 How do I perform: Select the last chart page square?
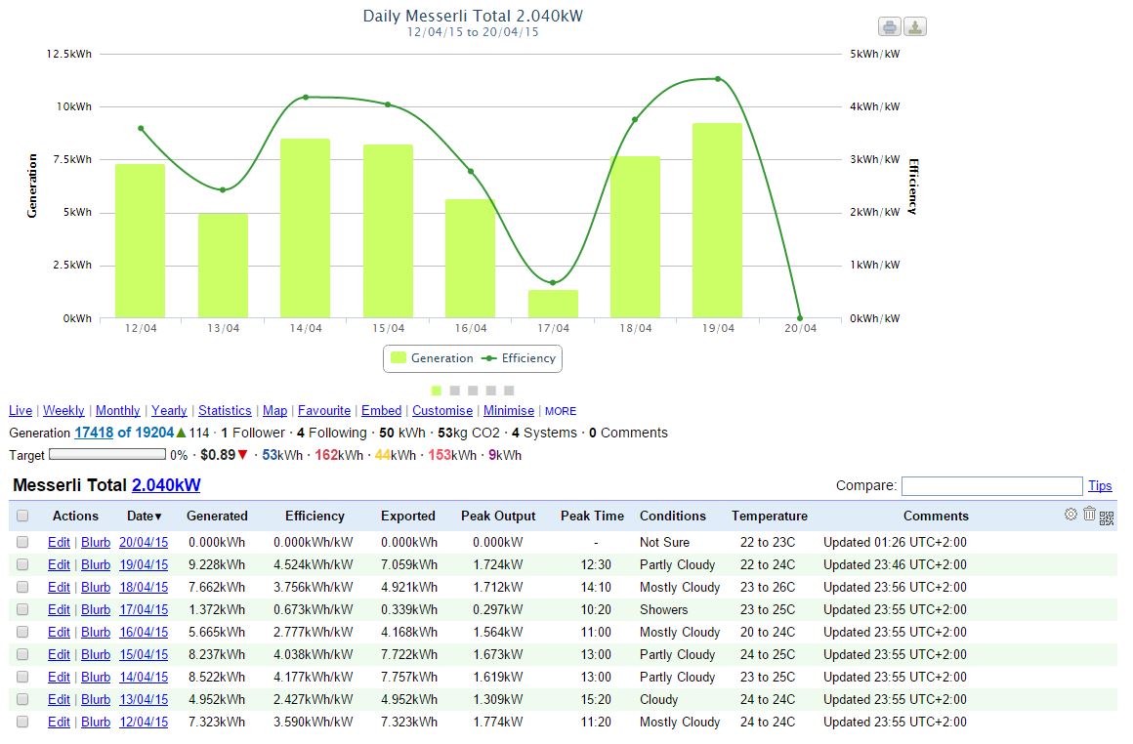point(509,391)
